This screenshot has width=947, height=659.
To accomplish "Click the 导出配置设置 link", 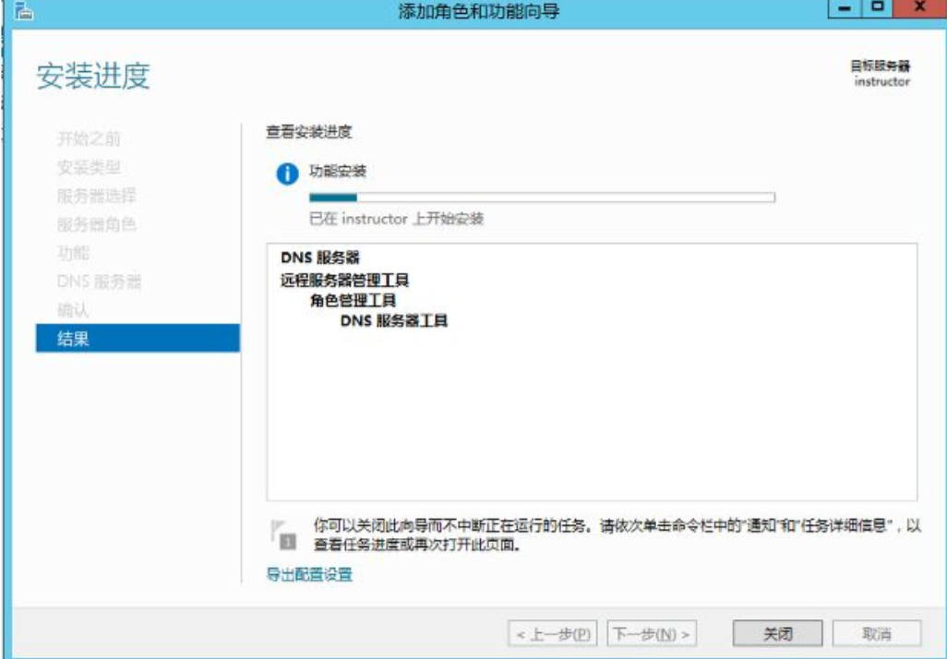I will tap(309, 574).
